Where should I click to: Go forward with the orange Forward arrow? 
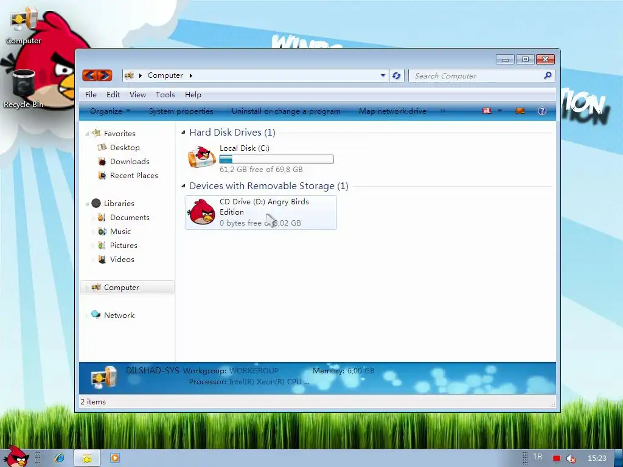(x=105, y=75)
